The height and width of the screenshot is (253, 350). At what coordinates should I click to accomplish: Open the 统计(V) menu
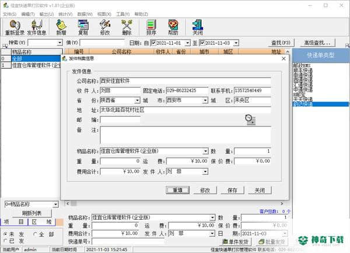click(x=65, y=14)
